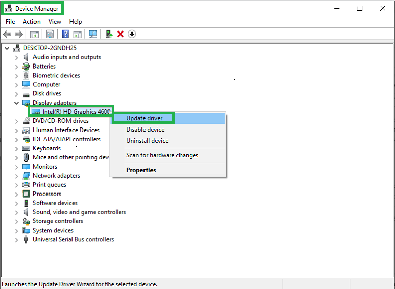Click the red X Uninstall device icon

[120, 34]
